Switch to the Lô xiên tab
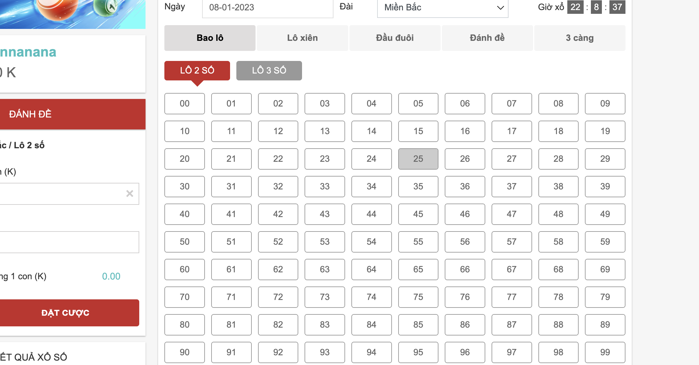Image resolution: width=699 pixels, height=365 pixels. 302,38
